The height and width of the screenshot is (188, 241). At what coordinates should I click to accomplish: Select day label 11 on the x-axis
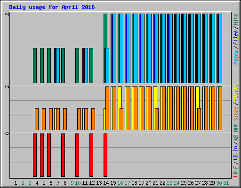pos(85,183)
